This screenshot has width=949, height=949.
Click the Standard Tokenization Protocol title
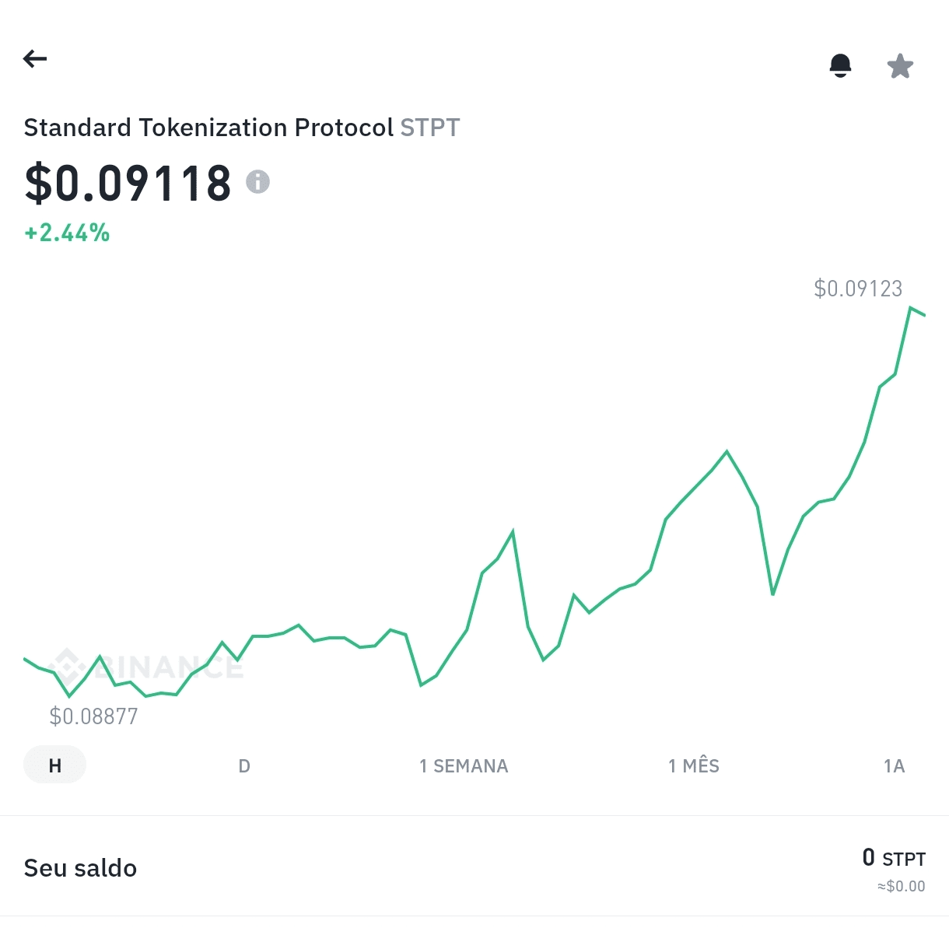point(208,128)
